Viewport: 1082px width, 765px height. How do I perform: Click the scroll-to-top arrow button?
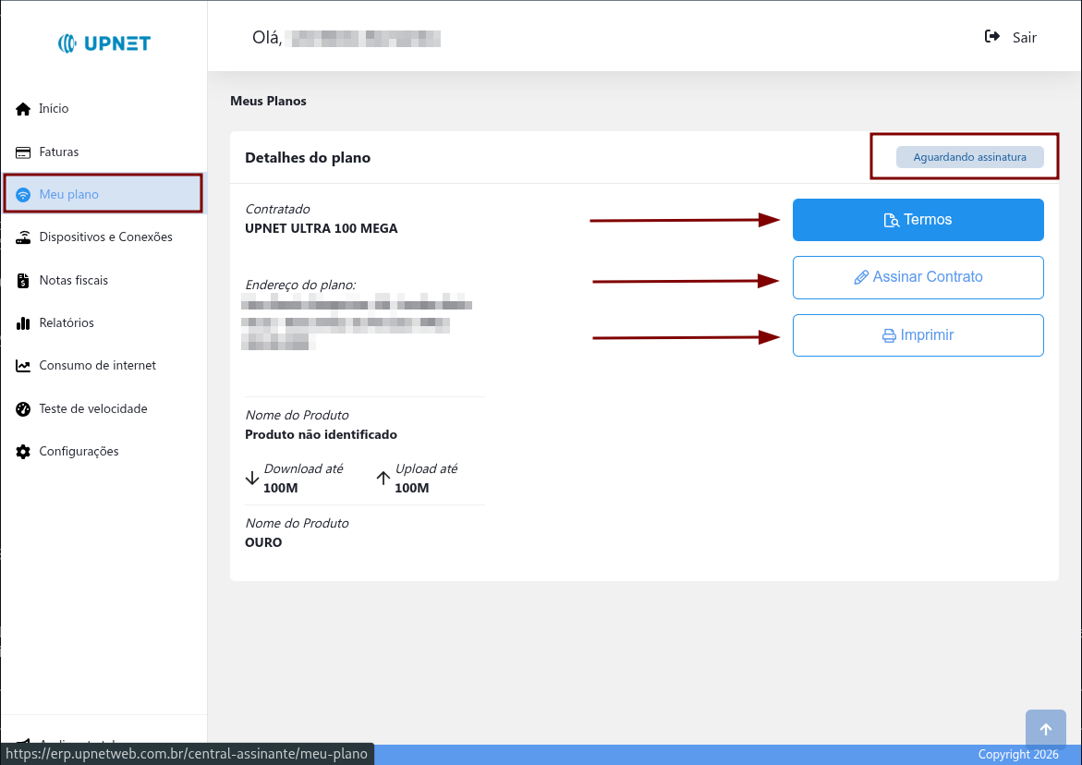tap(1045, 729)
